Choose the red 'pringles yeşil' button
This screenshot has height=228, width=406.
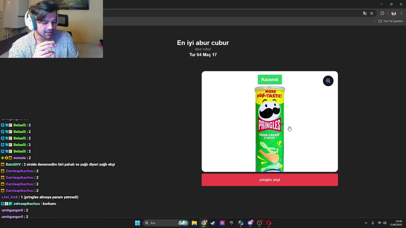click(270, 180)
